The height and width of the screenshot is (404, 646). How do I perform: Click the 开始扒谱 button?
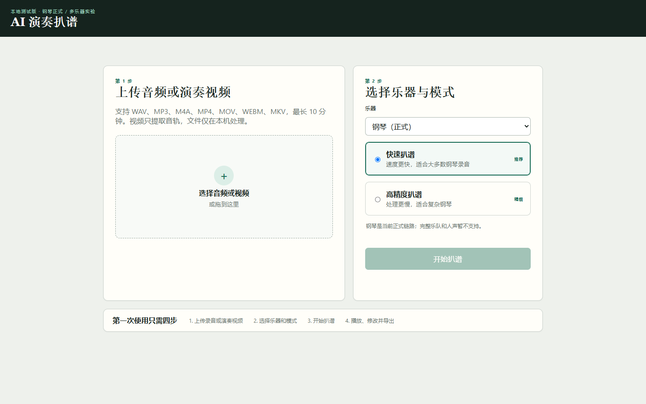coord(448,259)
